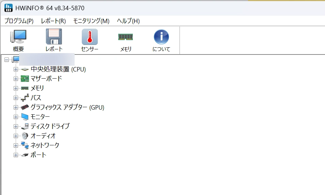
Task: Open the ヘルプ(H) menu
Action: [128, 21]
